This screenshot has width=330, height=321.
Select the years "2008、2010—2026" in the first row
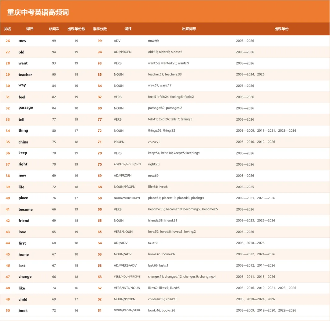point(250,243)
